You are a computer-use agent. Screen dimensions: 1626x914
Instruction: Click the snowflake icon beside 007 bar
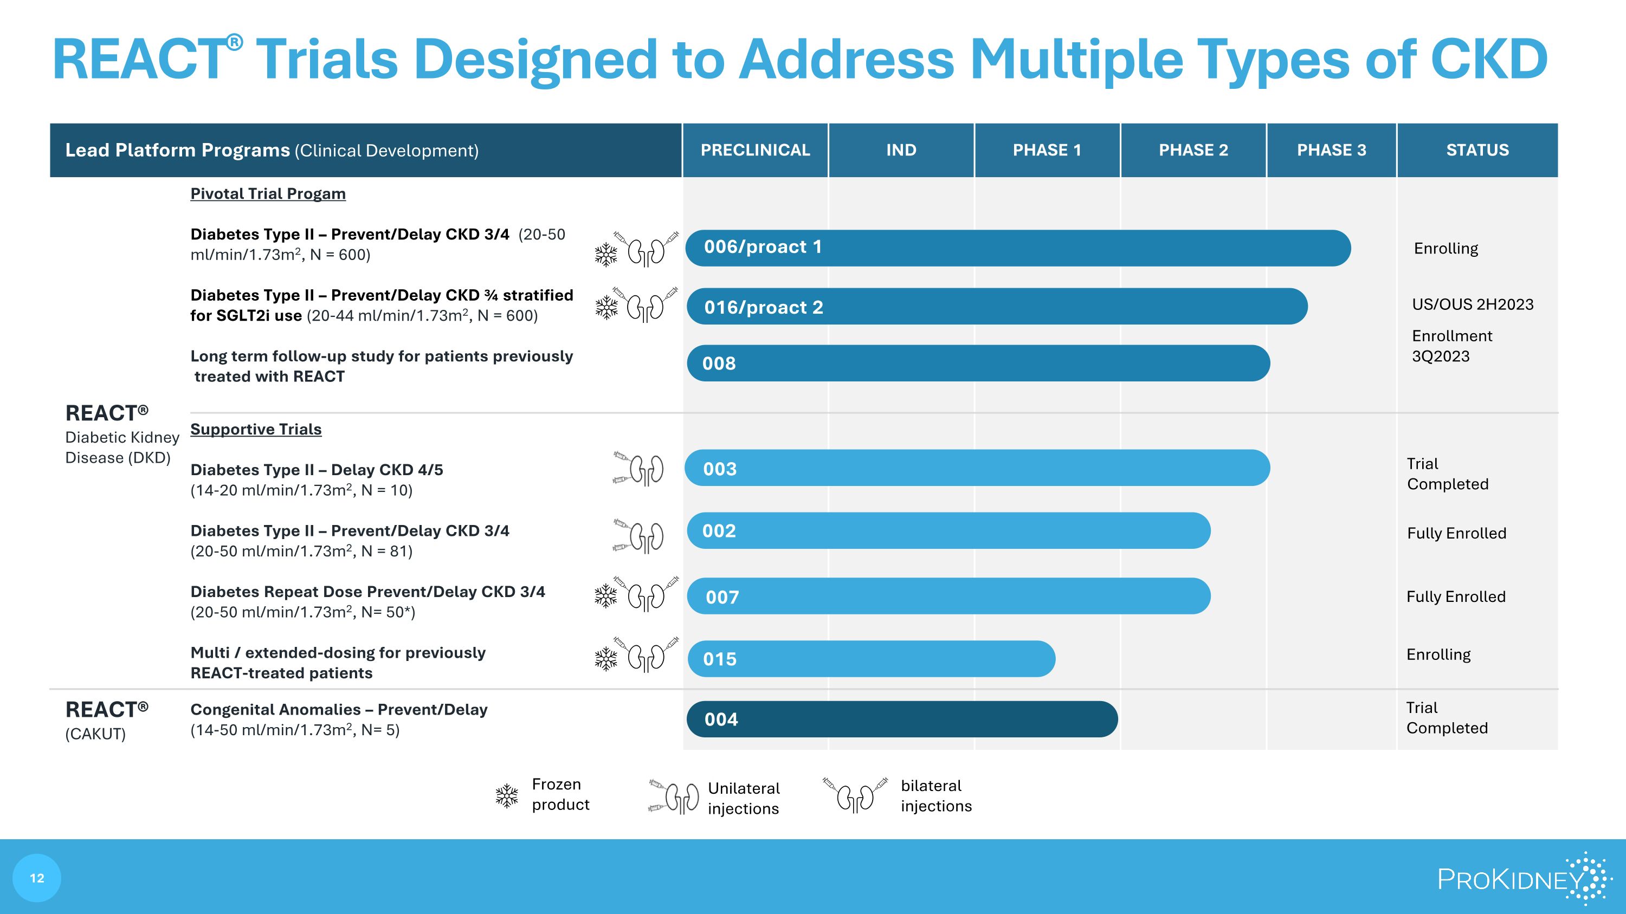pos(606,596)
